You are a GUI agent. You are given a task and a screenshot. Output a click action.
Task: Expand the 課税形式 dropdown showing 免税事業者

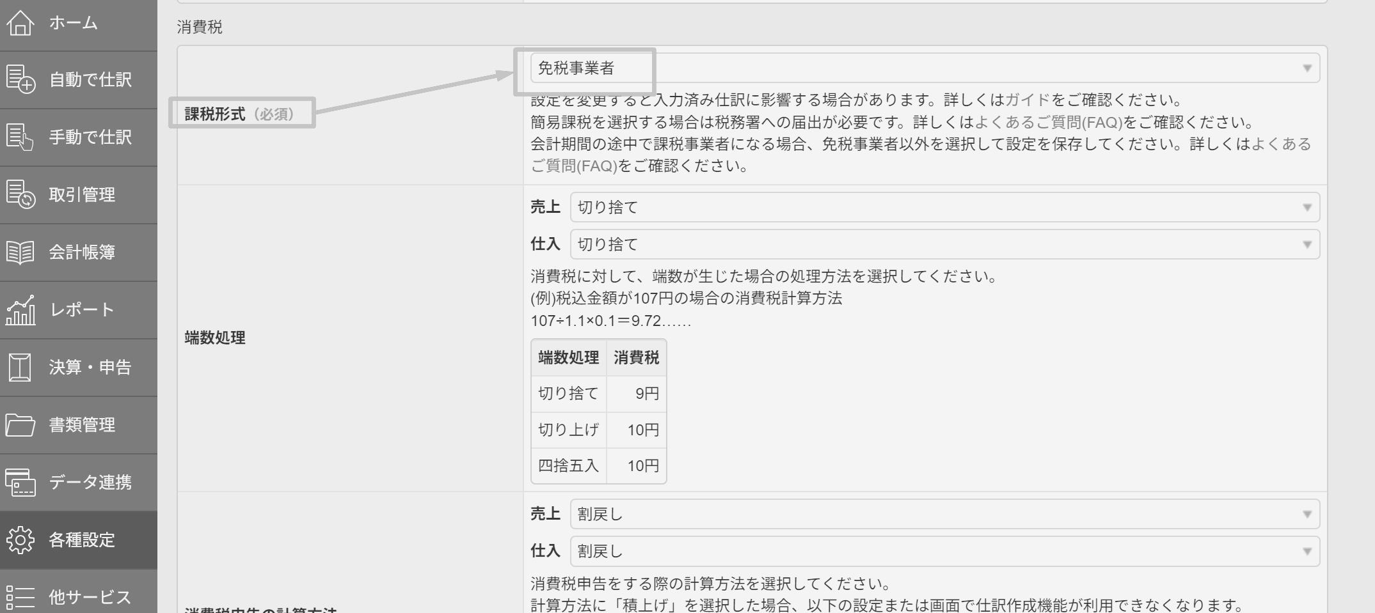[924, 68]
